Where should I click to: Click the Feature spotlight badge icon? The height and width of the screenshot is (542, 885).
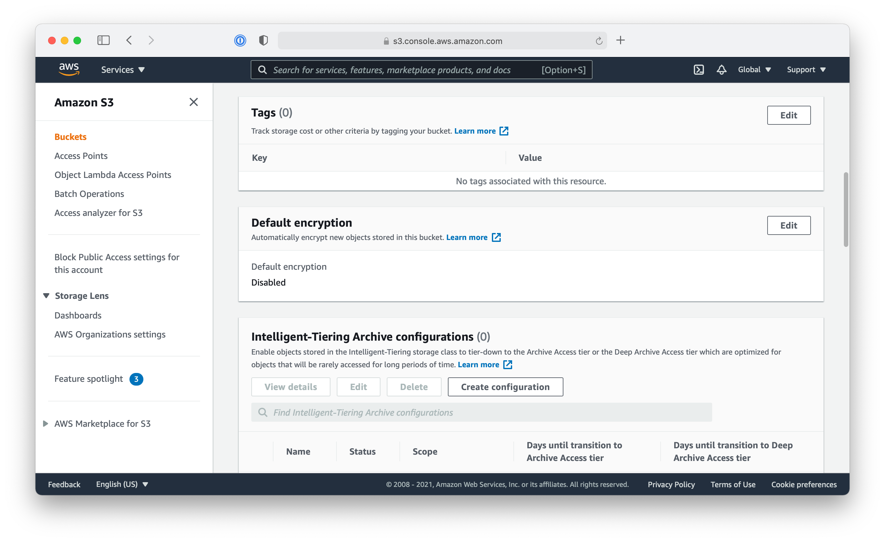[136, 379]
